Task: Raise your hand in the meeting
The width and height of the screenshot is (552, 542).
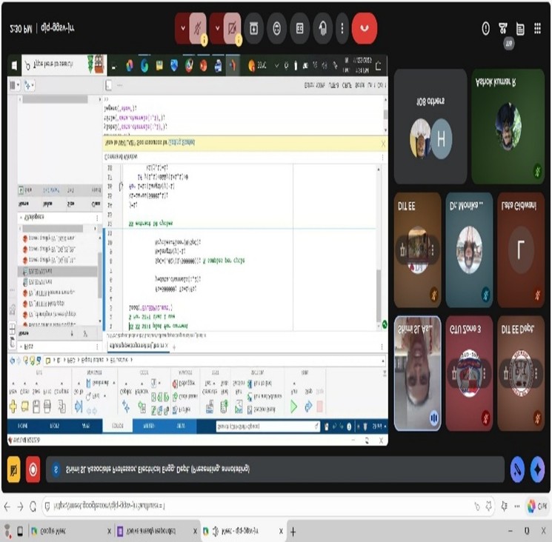Action: [x=322, y=28]
